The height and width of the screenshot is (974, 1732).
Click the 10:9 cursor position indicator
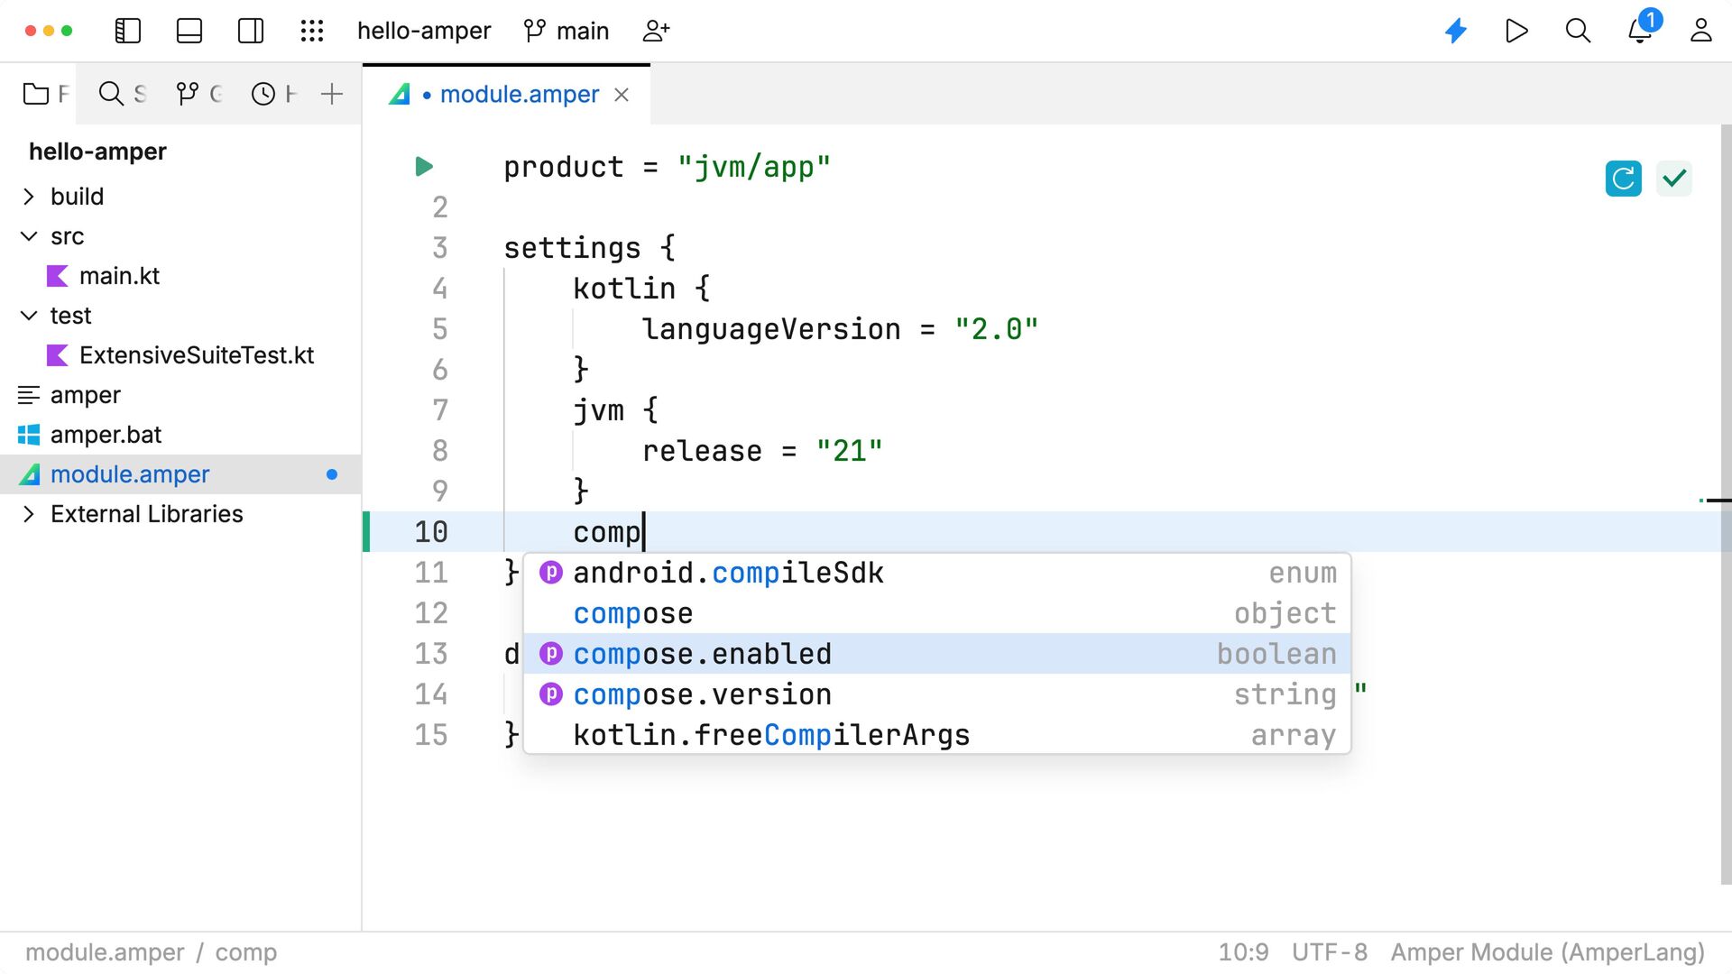tap(1243, 952)
